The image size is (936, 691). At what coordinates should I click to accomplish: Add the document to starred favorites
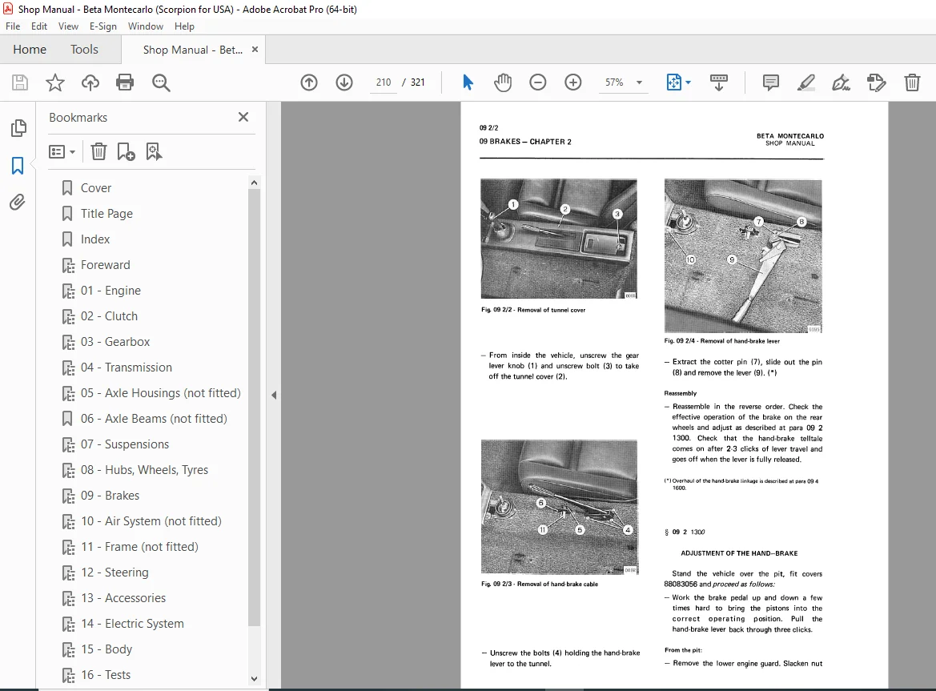point(55,82)
